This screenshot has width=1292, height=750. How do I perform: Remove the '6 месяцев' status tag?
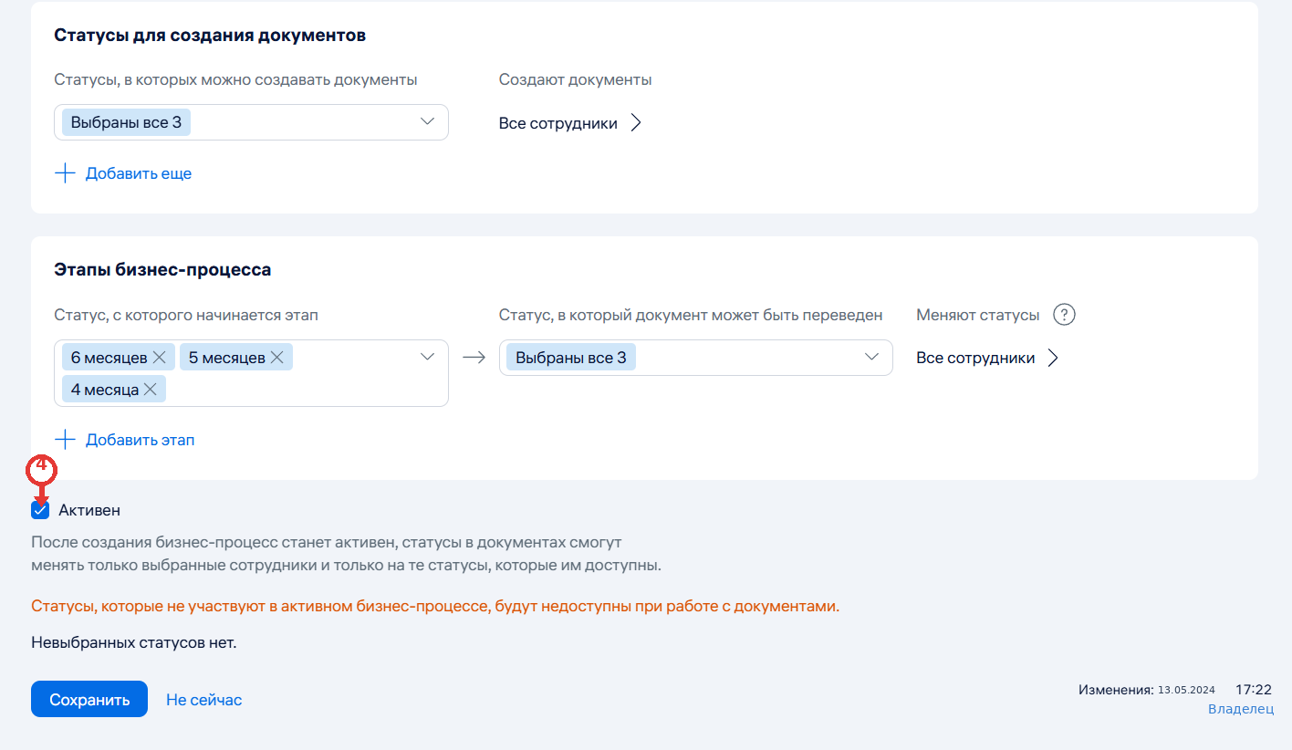point(159,358)
